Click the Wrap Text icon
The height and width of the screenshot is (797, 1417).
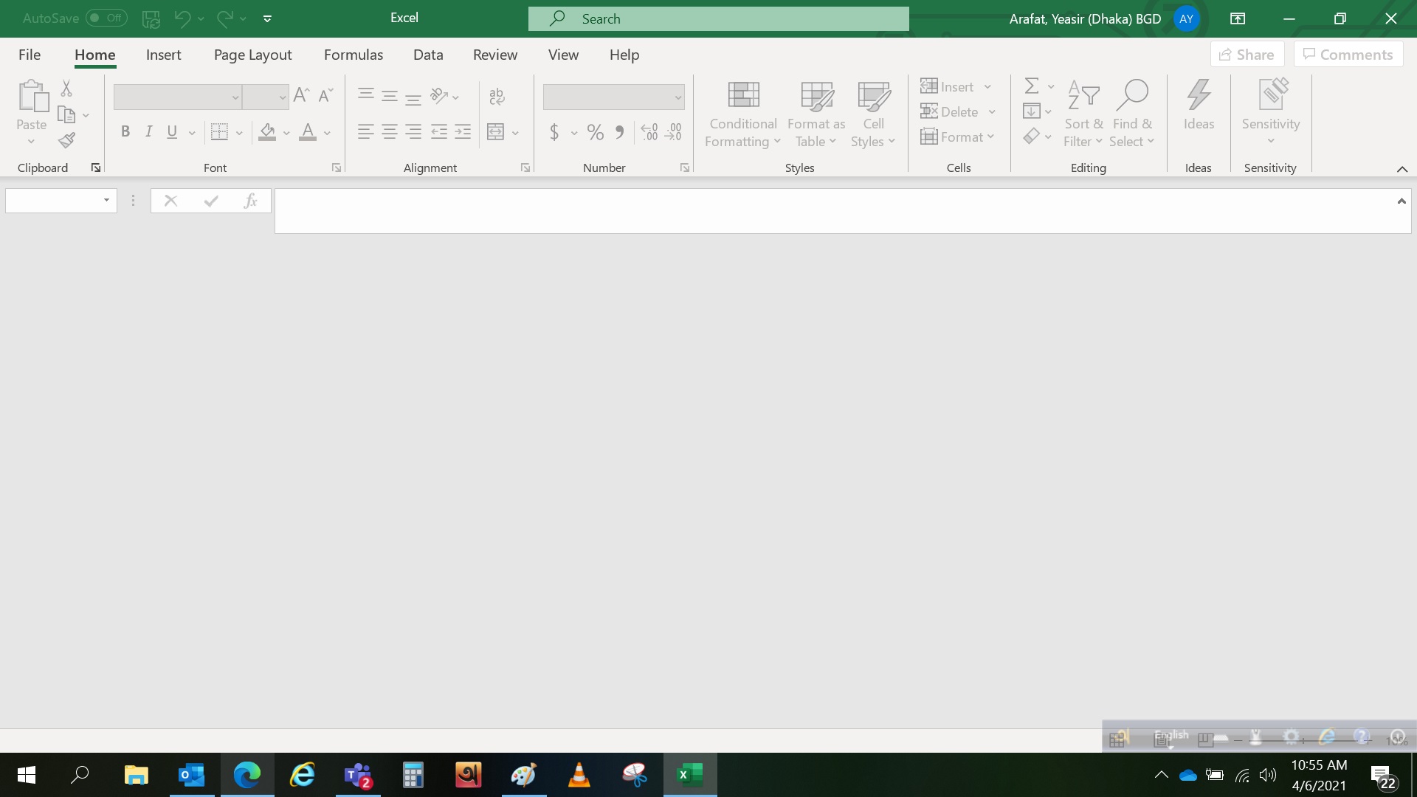[x=497, y=97]
